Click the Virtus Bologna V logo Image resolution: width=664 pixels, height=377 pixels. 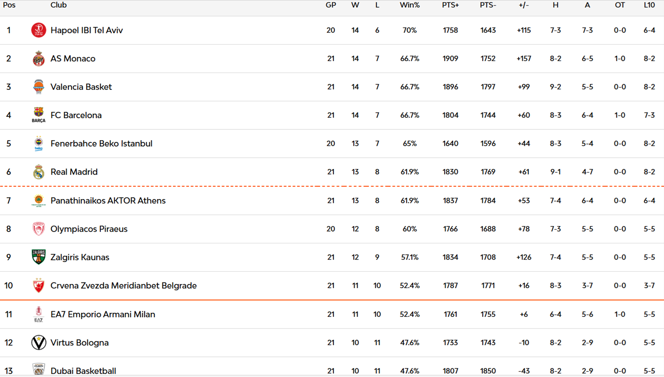38,343
